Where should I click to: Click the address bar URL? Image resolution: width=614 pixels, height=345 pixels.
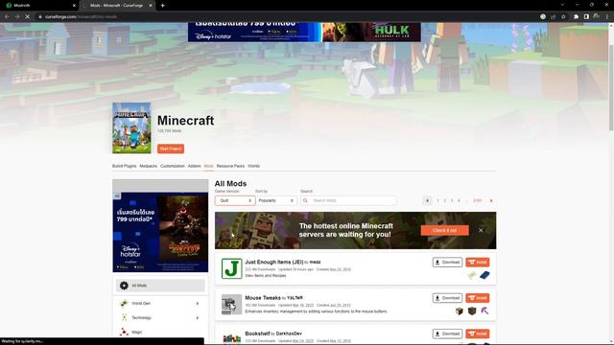tap(81, 17)
